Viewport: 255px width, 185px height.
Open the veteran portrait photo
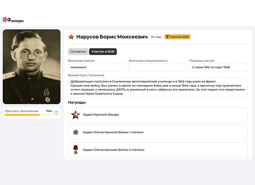pyautogui.click(x=31, y=67)
